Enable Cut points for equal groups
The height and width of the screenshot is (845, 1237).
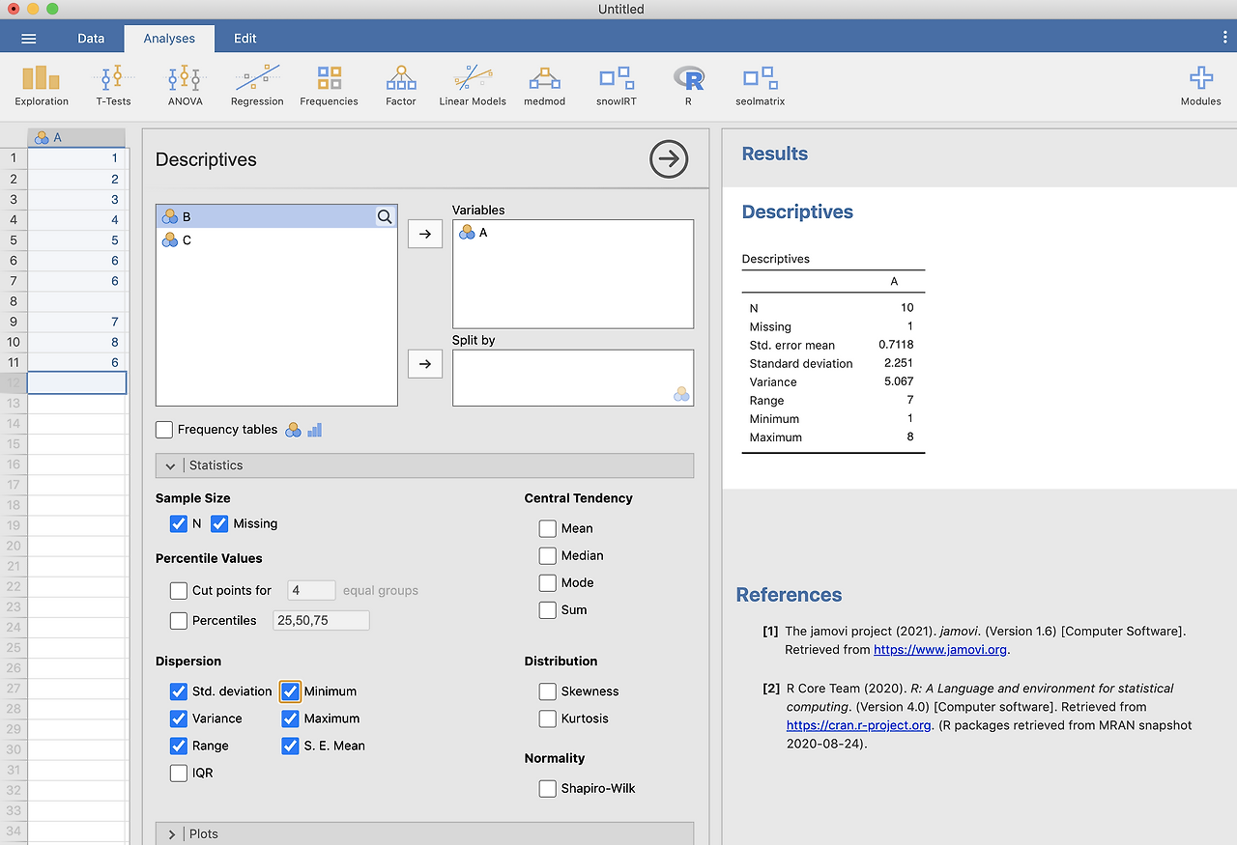tap(178, 590)
